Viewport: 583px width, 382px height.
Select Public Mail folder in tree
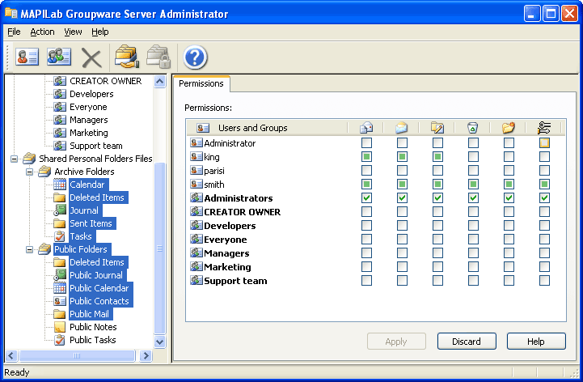89,314
